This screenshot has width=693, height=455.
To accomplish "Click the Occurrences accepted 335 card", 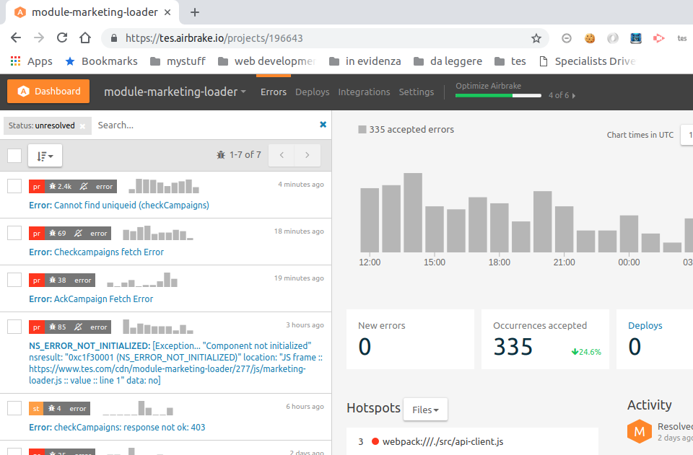I will [546, 339].
